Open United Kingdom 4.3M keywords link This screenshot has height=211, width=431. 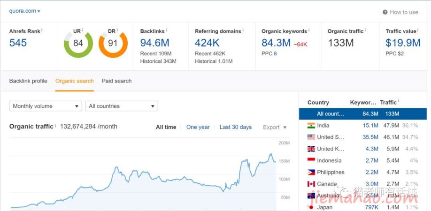[372, 149]
